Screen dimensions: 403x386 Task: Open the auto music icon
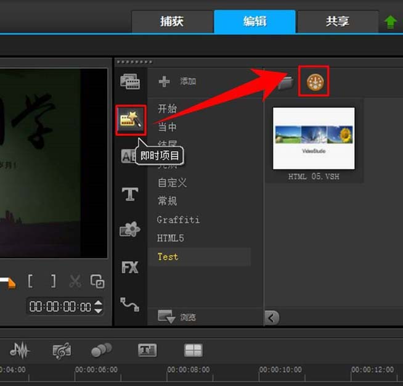[62, 351]
